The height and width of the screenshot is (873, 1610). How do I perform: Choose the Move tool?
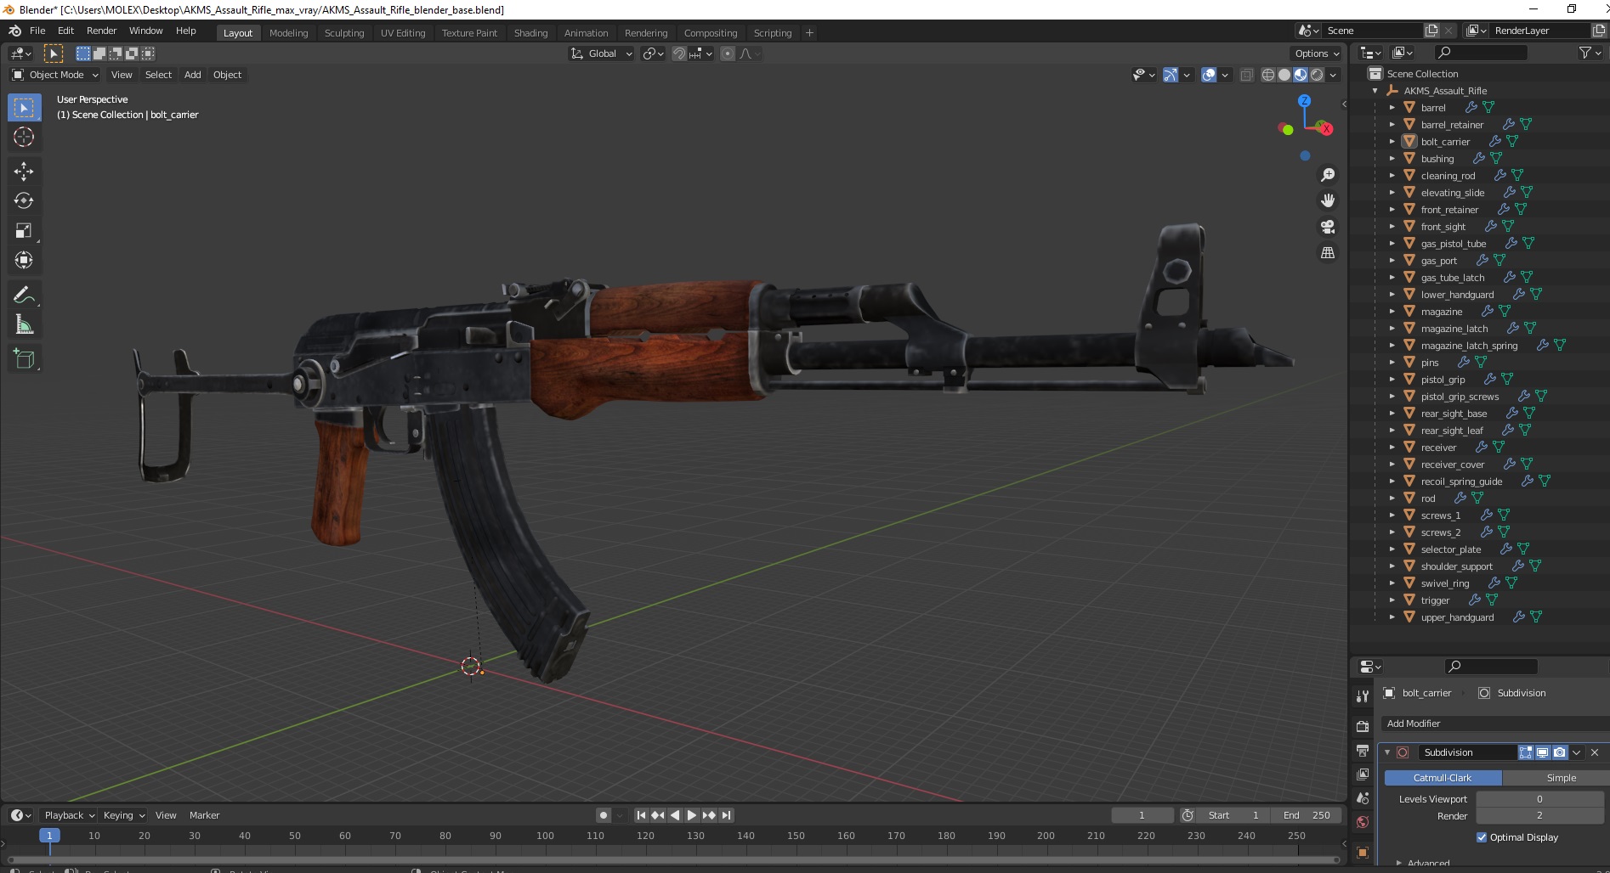point(24,172)
